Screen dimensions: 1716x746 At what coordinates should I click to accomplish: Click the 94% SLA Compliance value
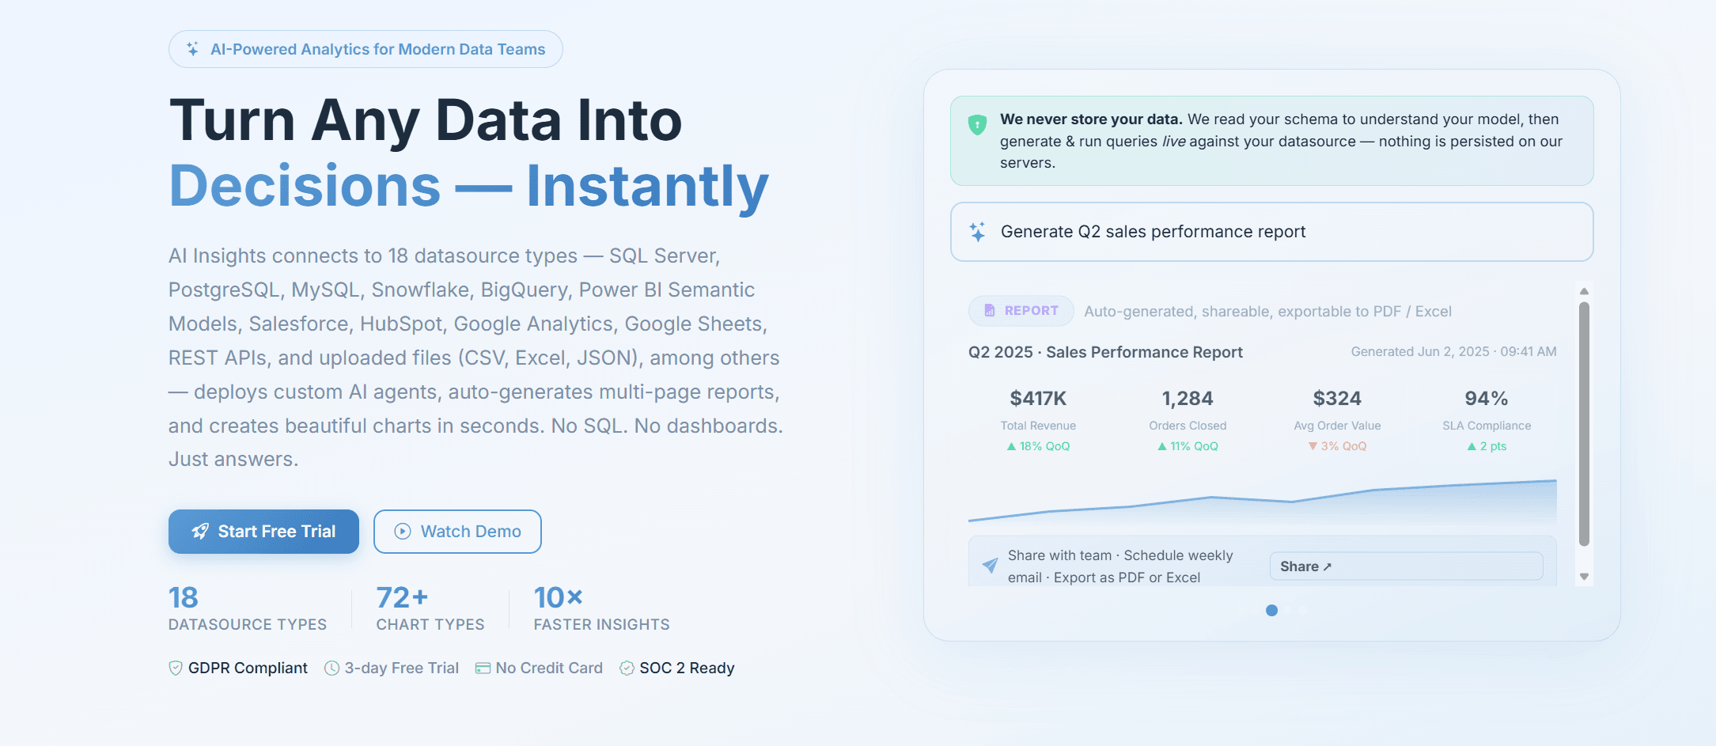click(1487, 399)
